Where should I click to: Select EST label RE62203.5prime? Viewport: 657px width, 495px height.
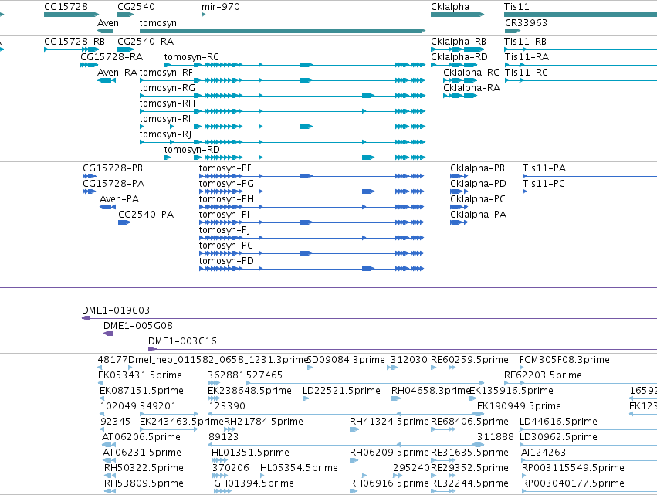(543, 375)
